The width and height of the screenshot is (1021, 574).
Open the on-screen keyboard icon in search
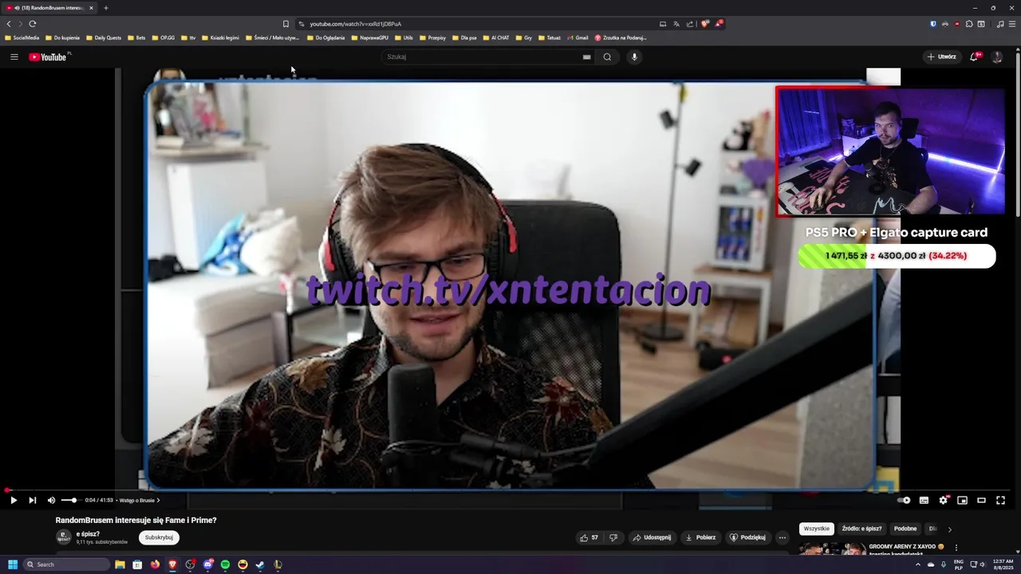pos(586,57)
